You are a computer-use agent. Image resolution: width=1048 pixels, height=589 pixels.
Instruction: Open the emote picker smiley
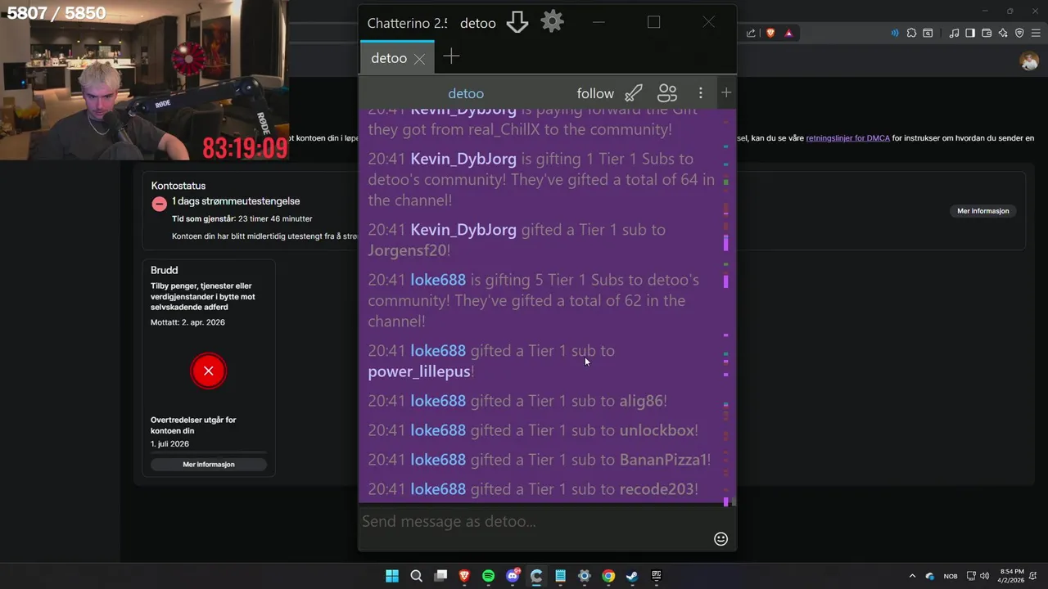pos(720,538)
